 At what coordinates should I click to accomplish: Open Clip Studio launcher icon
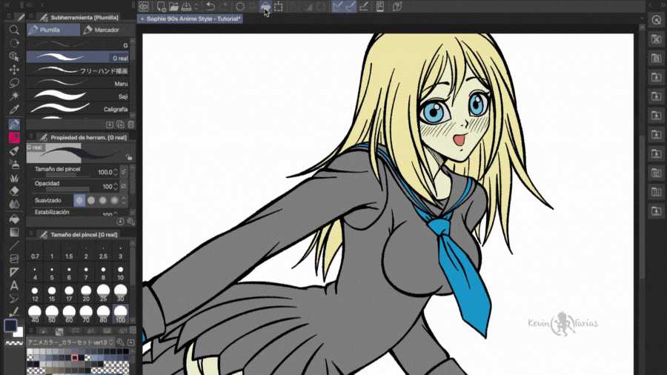pyautogui.click(x=144, y=7)
